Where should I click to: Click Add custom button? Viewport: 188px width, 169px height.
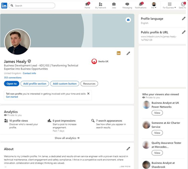[65, 84]
